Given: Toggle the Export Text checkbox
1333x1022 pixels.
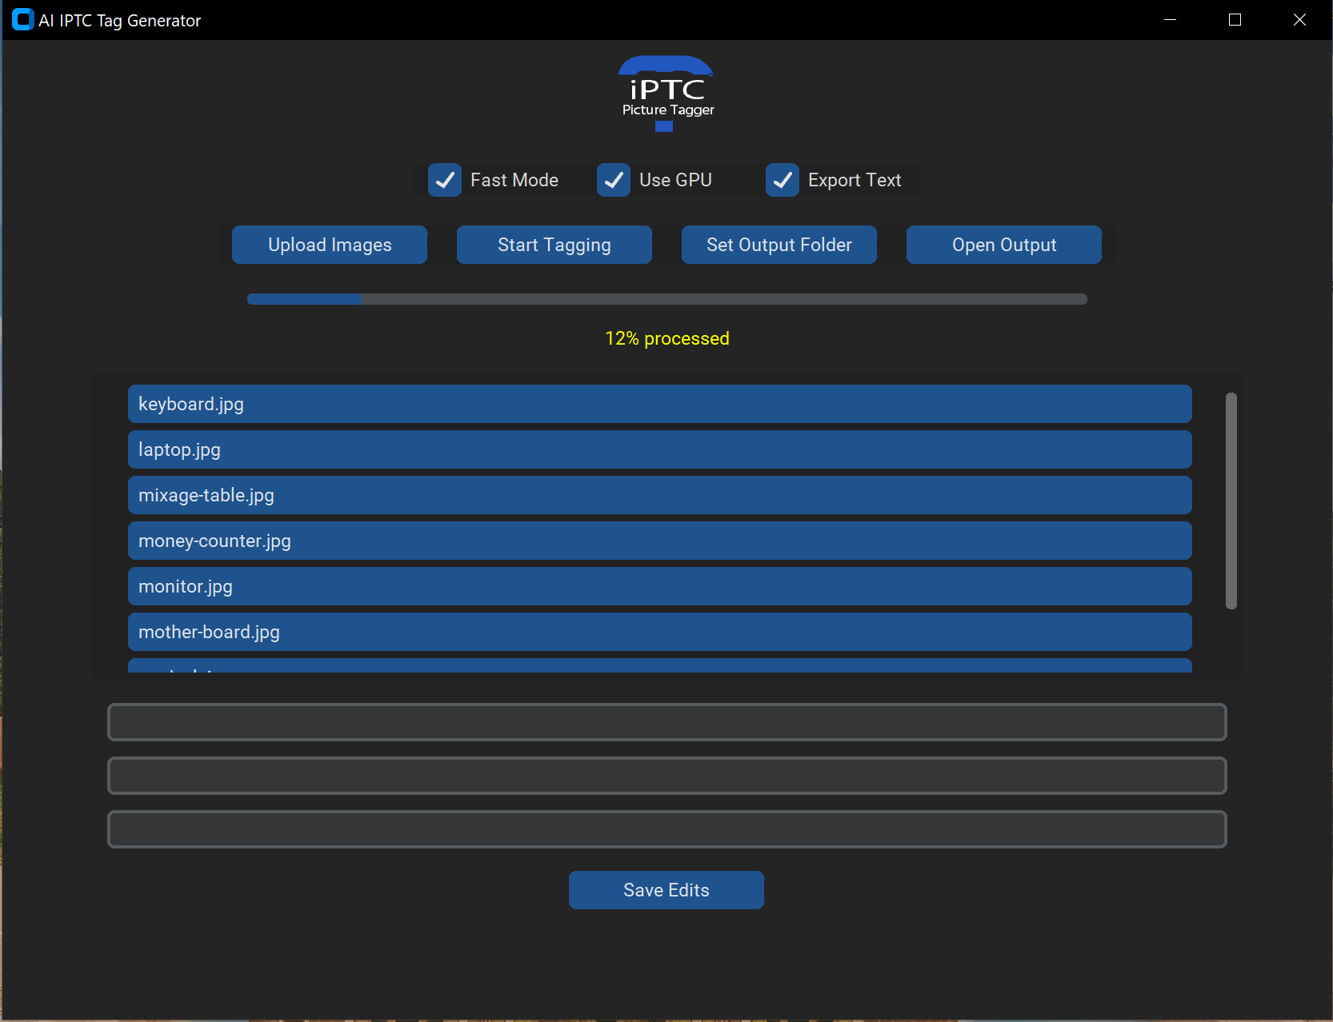Looking at the screenshot, I should point(783,180).
